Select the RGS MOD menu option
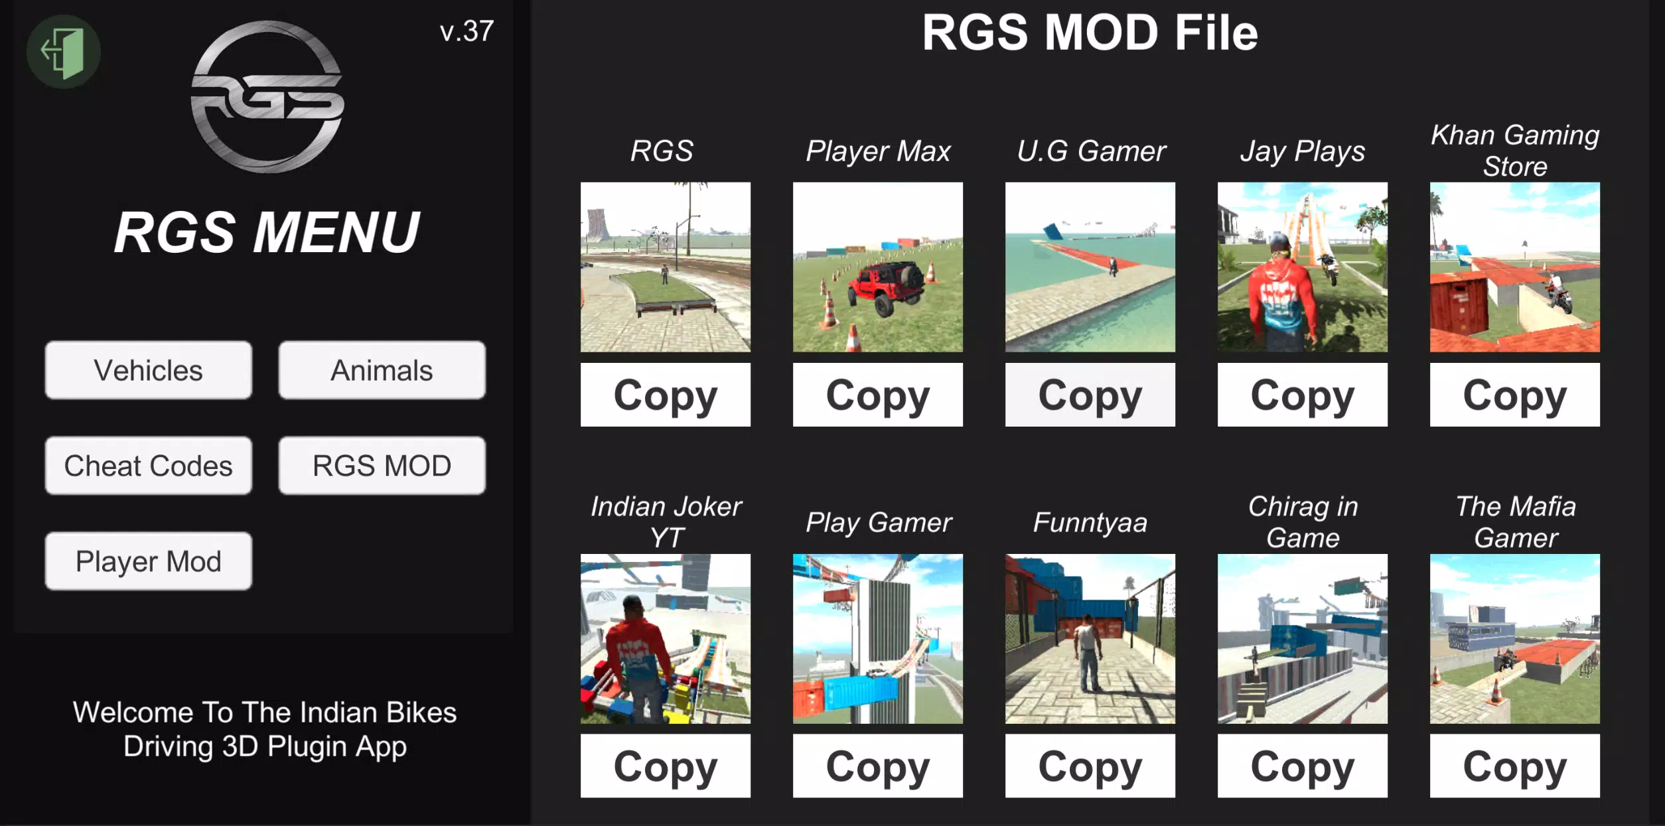 click(x=381, y=466)
